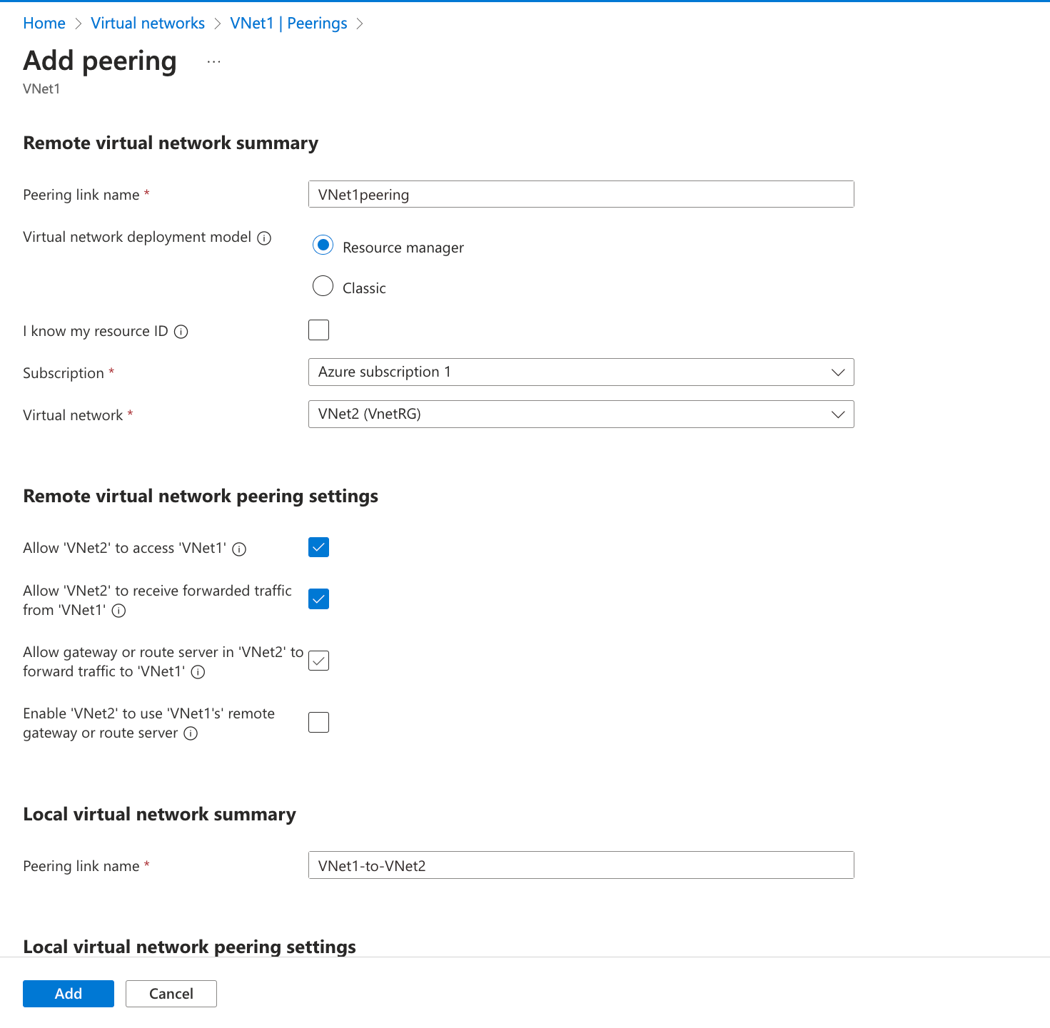This screenshot has height=1028, width=1050.
Task: Click the Add button
Action: (68, 993)
